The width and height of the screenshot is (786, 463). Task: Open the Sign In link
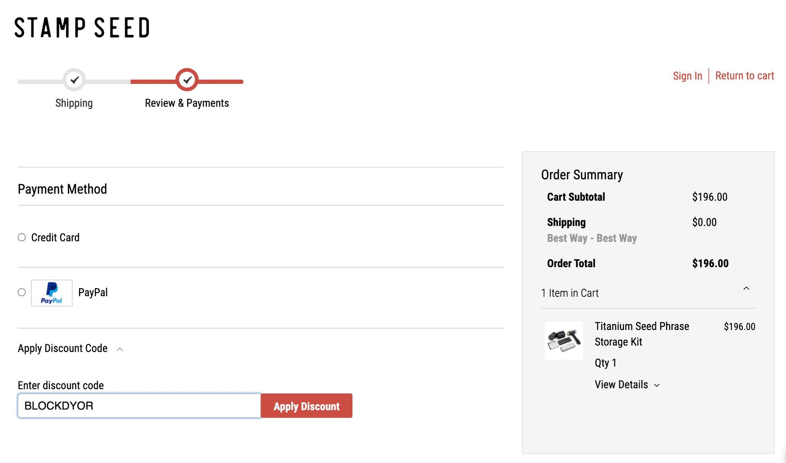tap(687, 76)
